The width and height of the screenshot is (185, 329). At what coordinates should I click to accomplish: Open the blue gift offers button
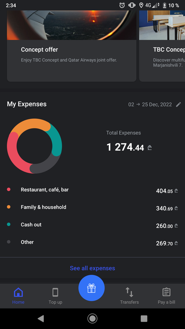92,288
